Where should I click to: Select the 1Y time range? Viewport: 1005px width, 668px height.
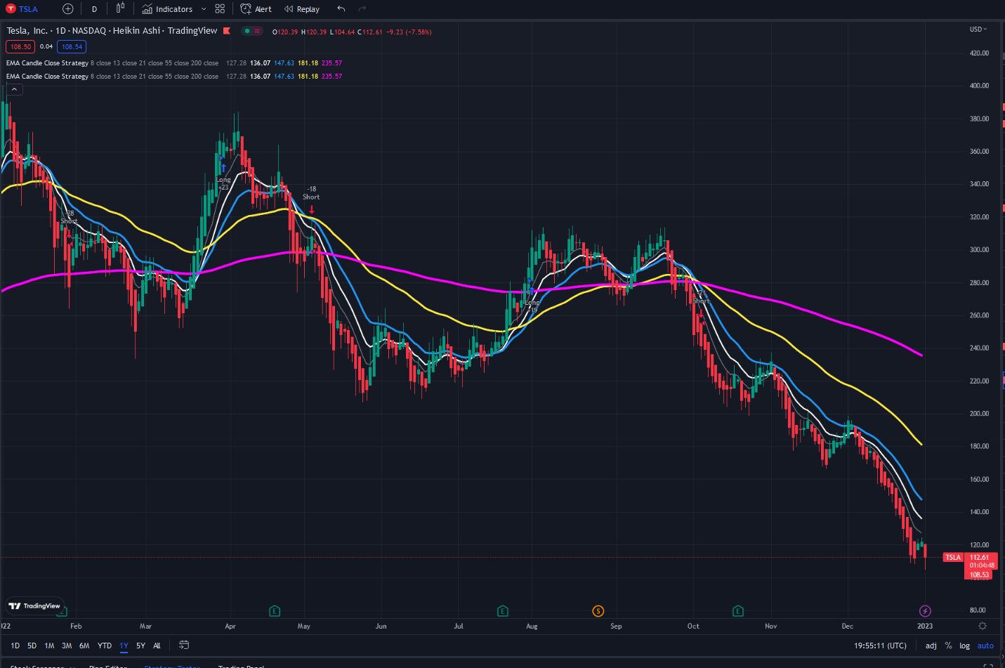(124, 646)
